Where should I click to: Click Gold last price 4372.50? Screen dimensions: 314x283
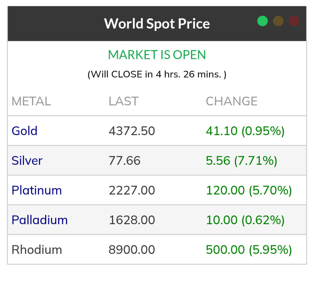pyautogui.click(x=132, y=131)
